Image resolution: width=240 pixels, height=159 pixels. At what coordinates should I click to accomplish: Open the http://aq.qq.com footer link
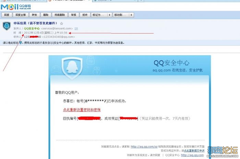pyautogui.click(x=192, y=155)
